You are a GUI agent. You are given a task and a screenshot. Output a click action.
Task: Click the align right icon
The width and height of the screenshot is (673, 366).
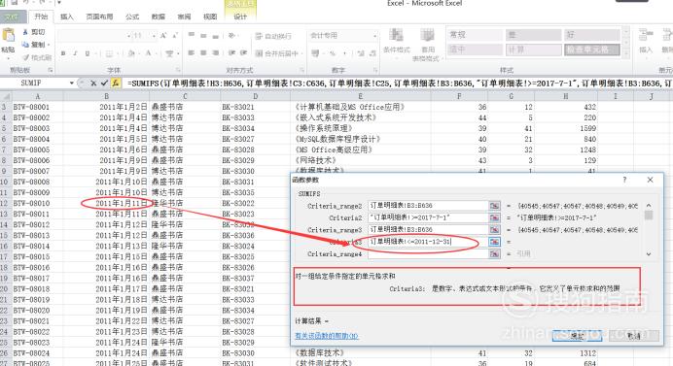click(216, 53)
